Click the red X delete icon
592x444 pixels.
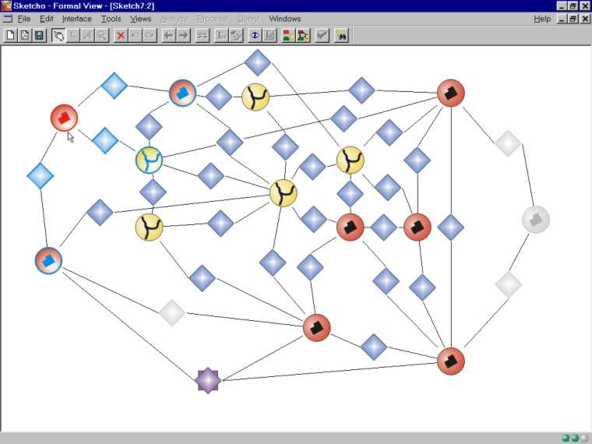click(121, 35)
